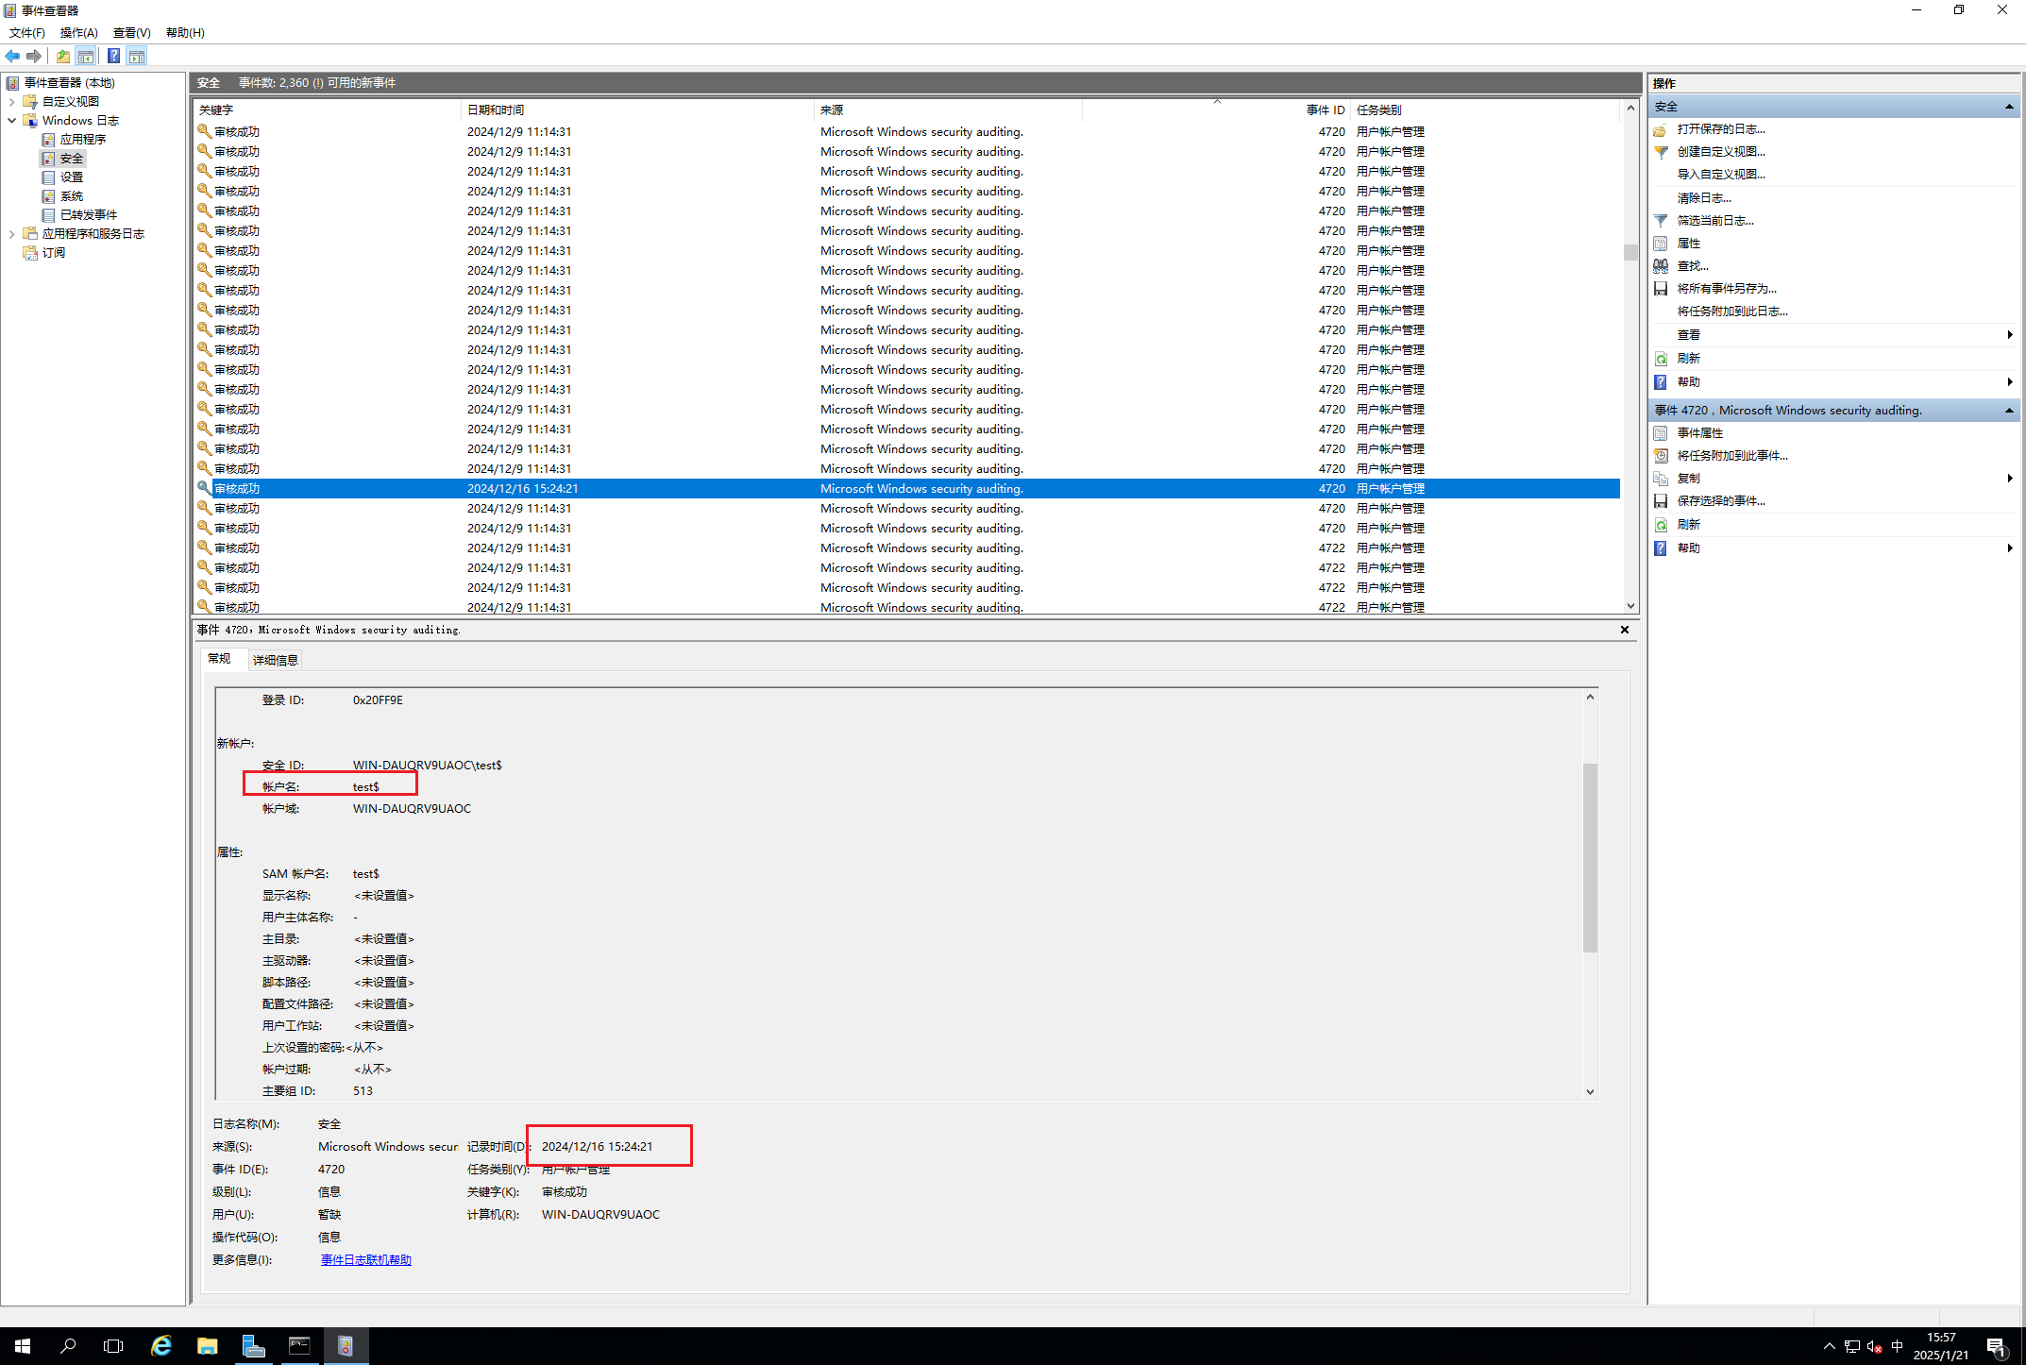
Task: Click the Up One Level folder icon
Action: click(63, 56)
